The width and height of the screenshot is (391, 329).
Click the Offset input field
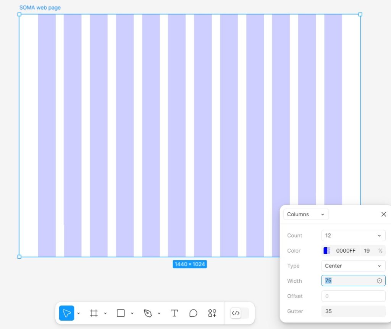click(353, 296)
